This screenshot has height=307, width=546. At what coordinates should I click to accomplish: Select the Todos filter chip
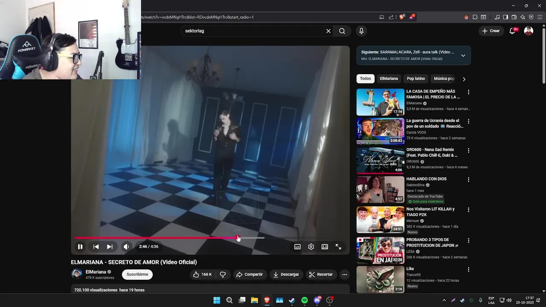[x=365, y=78]
